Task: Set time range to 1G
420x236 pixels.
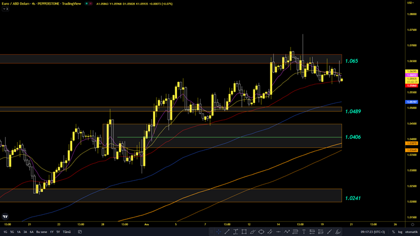Action: (5, 232)
